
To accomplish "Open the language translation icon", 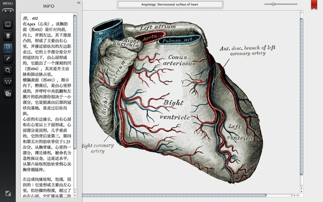I will coord(8,93).
